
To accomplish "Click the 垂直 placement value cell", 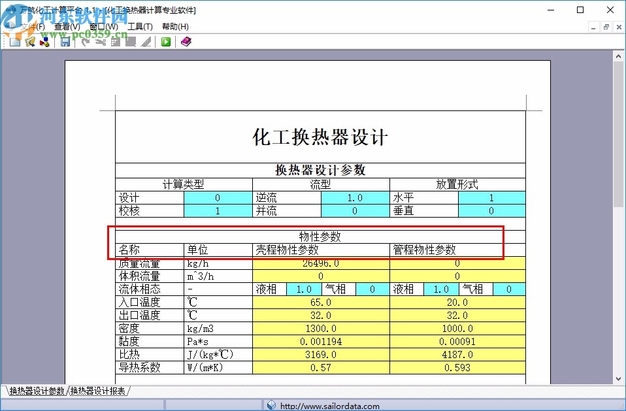I will (x=491, y=210).
